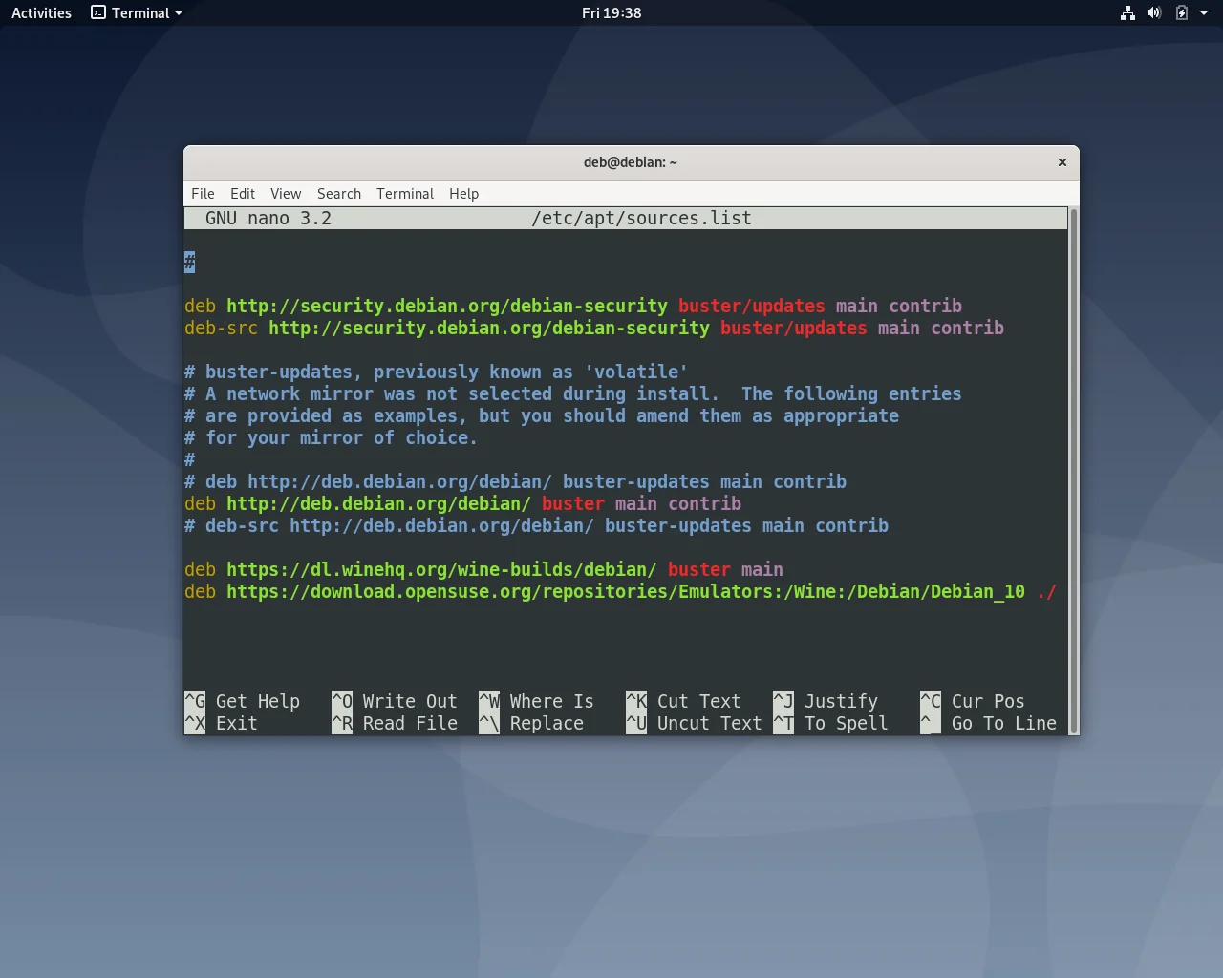Open the Edit menu
Image resolution: width=1223 pixels, height=978 pixels.
coord(243,194)
